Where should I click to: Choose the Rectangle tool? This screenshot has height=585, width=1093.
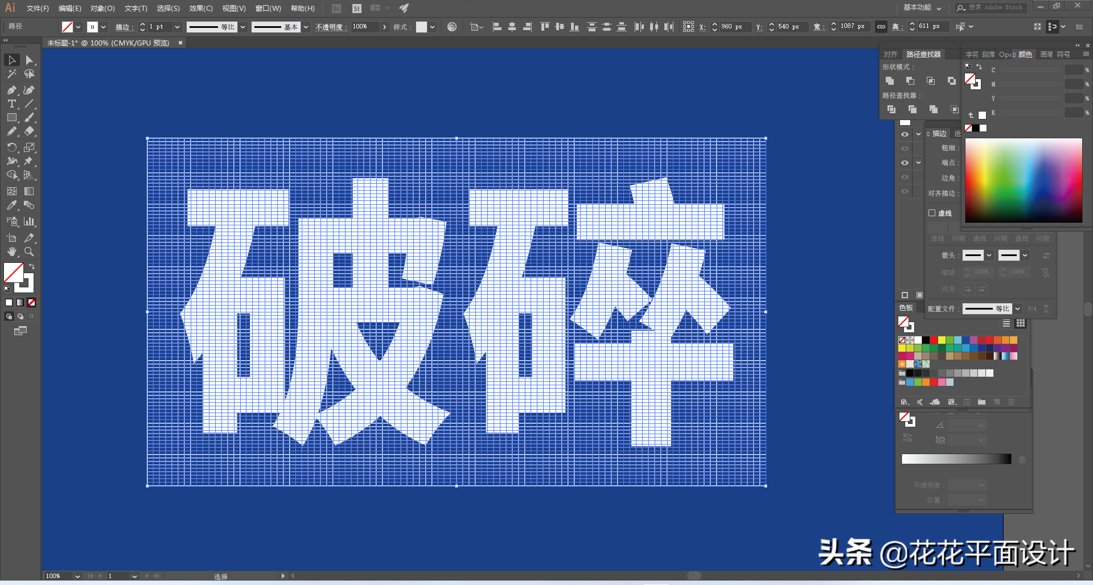(12, 118)
